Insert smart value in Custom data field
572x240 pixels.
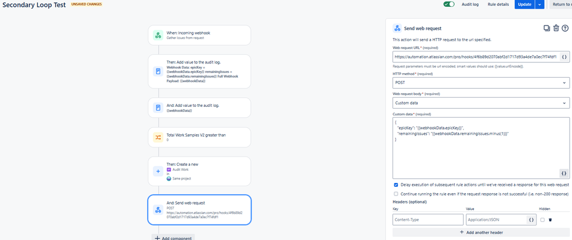tap(563, 173)
